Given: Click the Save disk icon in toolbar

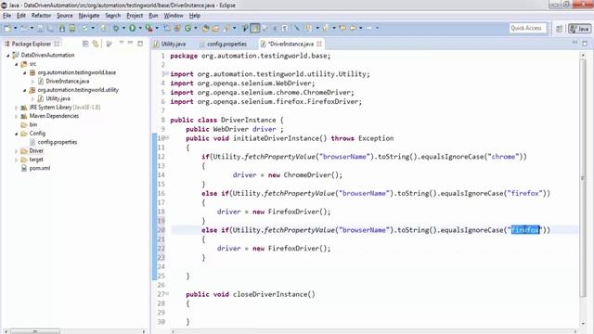Looking at the screenshot, I should pyautogui.click(x=40, y=28).
